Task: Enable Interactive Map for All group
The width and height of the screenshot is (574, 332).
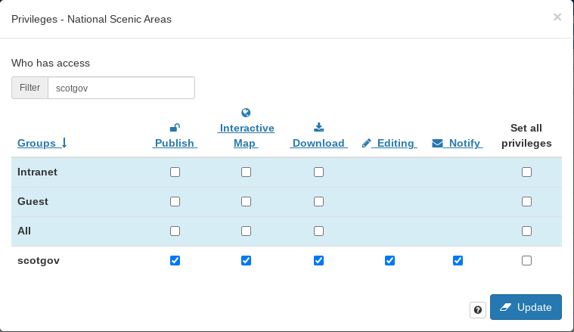Action: coord(246,231)
